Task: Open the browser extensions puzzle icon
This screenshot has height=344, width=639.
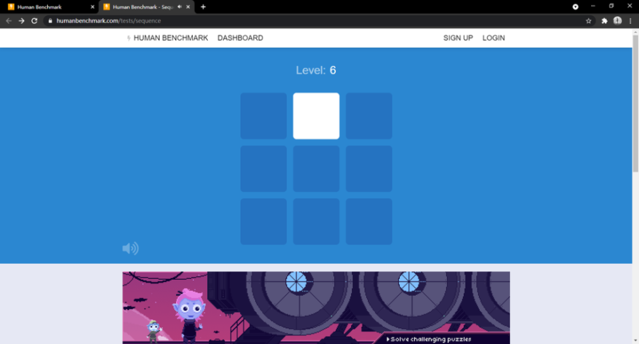Action: 604,21
